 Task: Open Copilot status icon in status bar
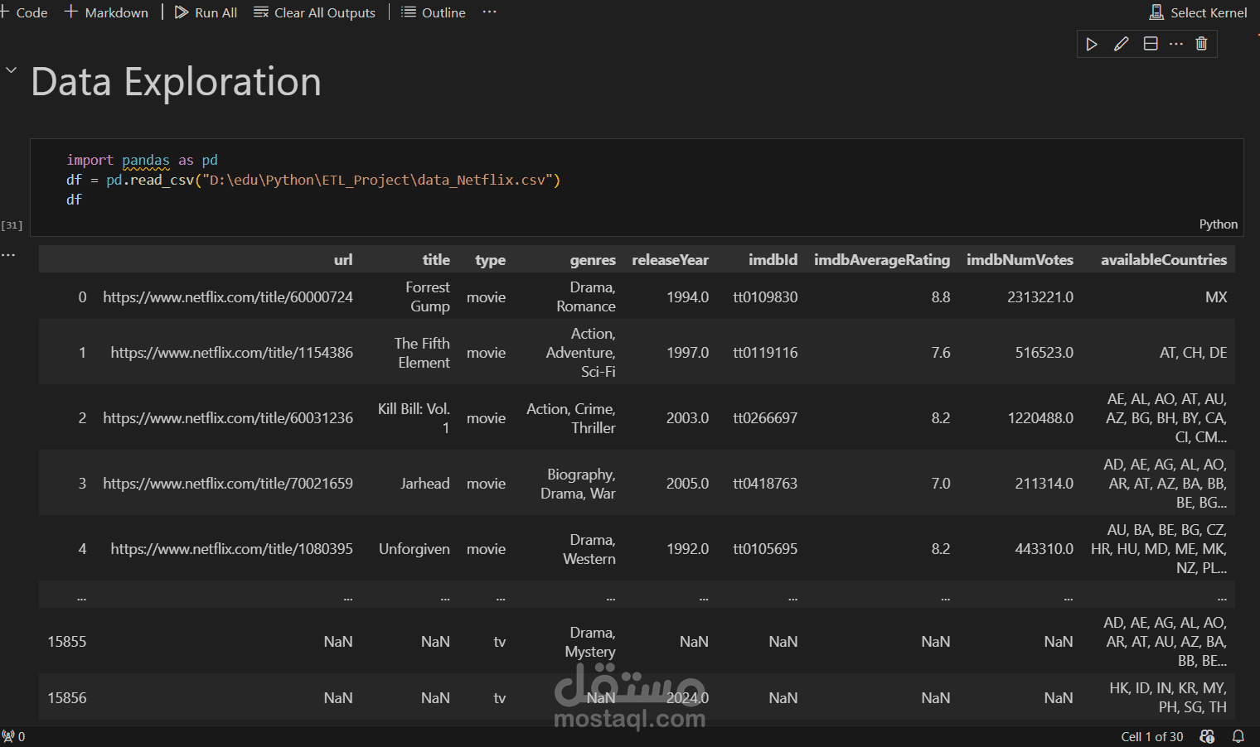coord(1208,736)
